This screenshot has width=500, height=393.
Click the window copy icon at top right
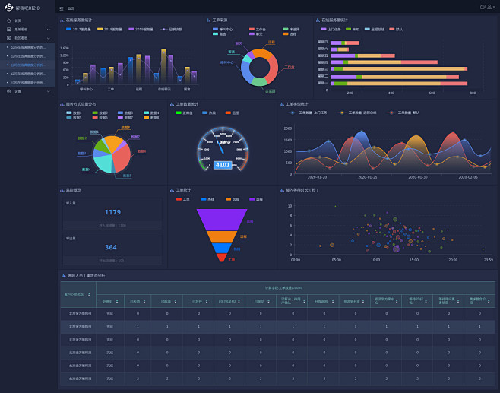click(x=483, y=7)
